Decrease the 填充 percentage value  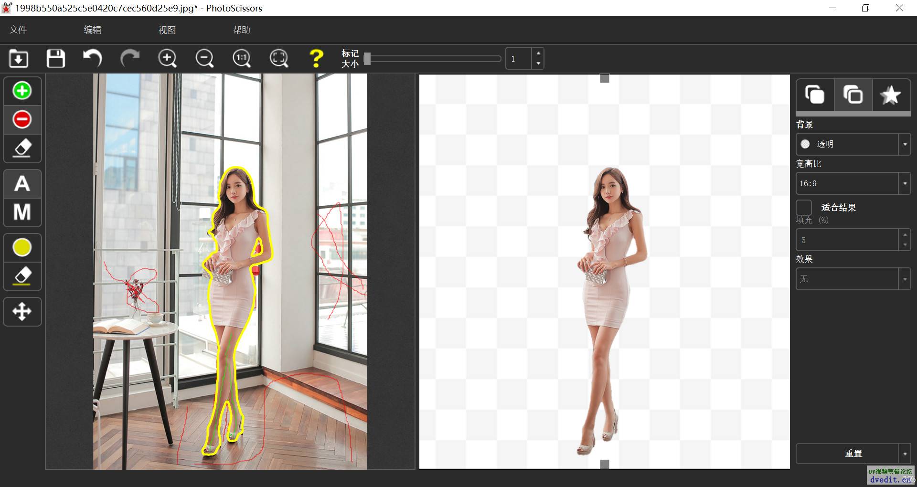coord(905,245)
